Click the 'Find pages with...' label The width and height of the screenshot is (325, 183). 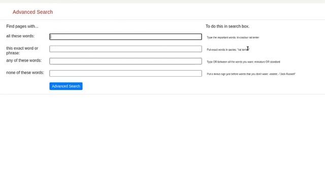(x=22, y=26)
